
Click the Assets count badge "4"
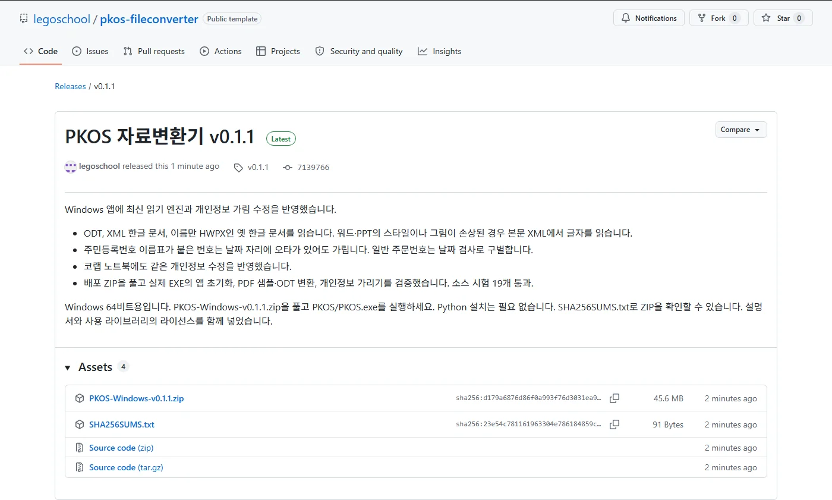point(123,367)
